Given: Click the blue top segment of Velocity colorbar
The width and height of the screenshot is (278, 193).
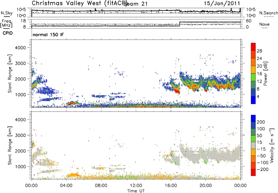Looking at the screenshot, I should (253, 118).
